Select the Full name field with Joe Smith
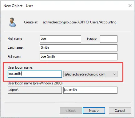 [79, 57]
